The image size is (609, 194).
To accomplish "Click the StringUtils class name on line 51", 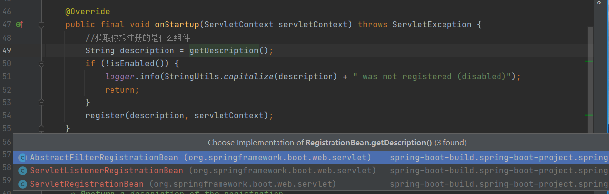I will pos(192,76).
